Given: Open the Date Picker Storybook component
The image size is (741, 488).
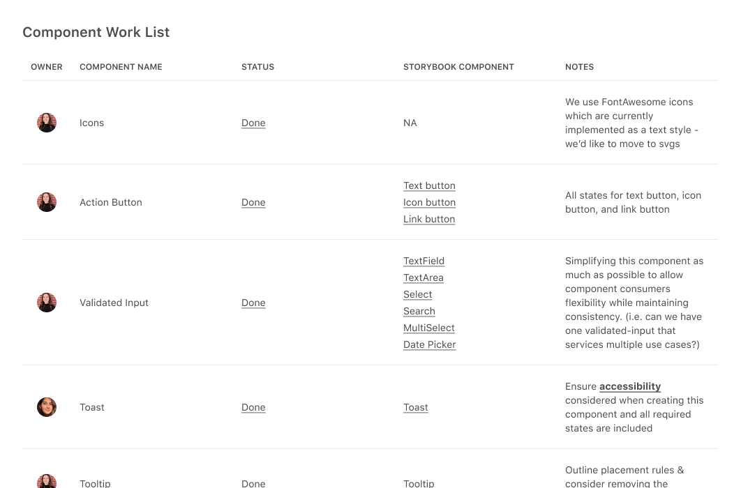Looking at the screenshot, I should pos(429,344).
